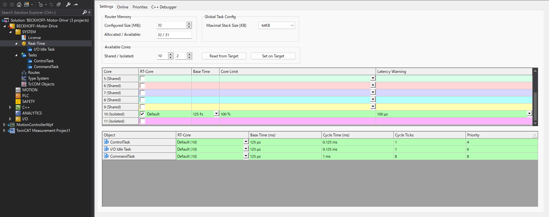Select the SAFETY node icon
The height and width of the screenshot is (217, 549).
point(18,102)
